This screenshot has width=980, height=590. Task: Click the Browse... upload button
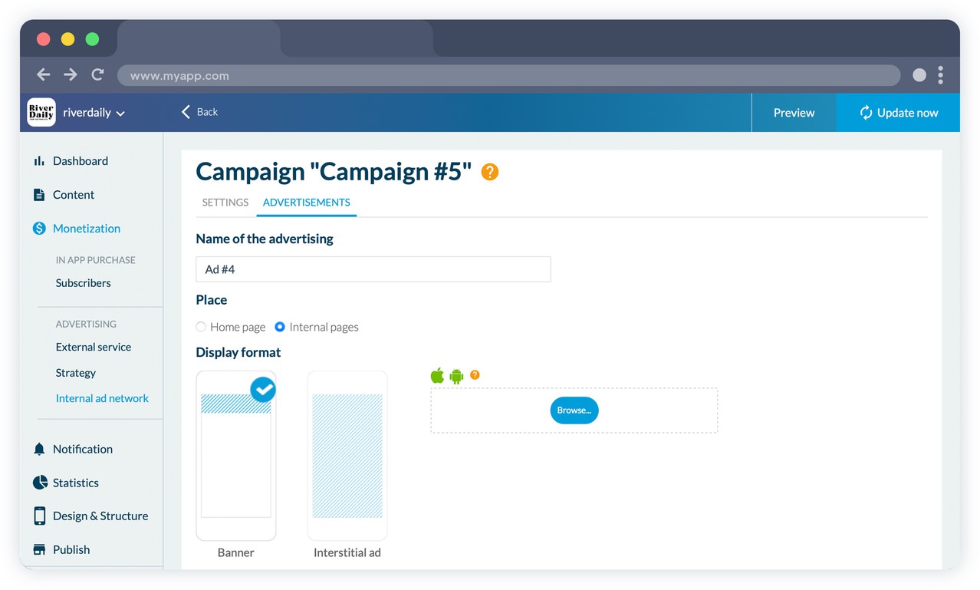click(574, 410)
